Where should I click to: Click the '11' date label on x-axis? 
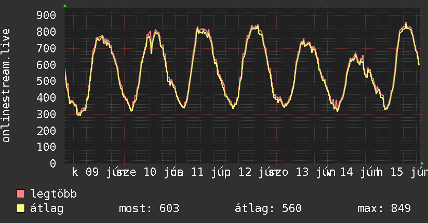[197, 172]
